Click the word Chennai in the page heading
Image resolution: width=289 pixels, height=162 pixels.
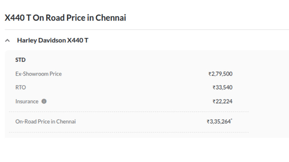111,18
